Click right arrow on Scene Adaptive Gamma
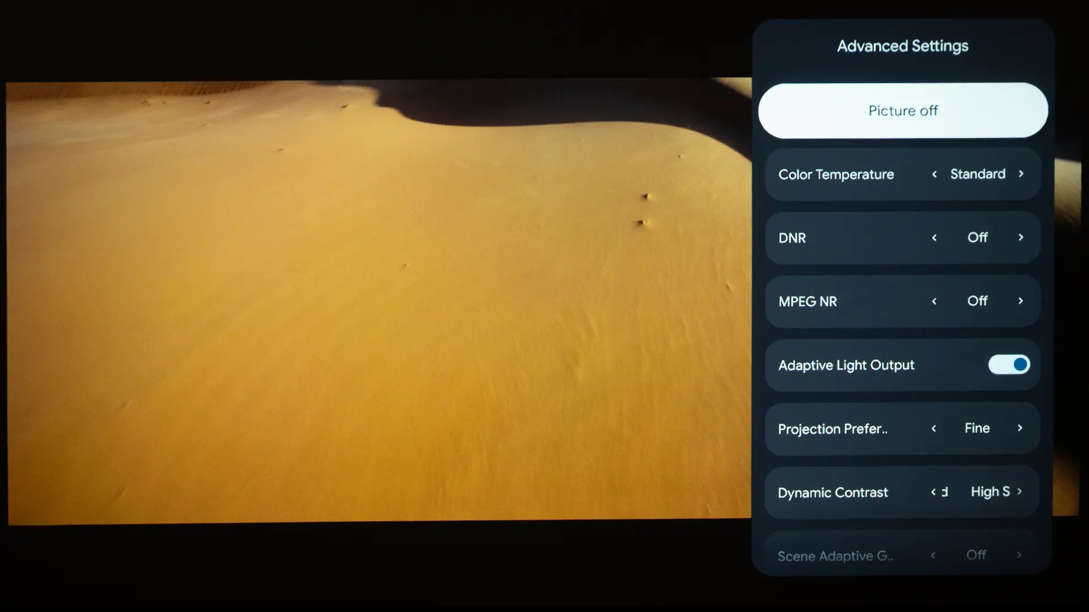 pyautogui.click(x=1019, y=555)
